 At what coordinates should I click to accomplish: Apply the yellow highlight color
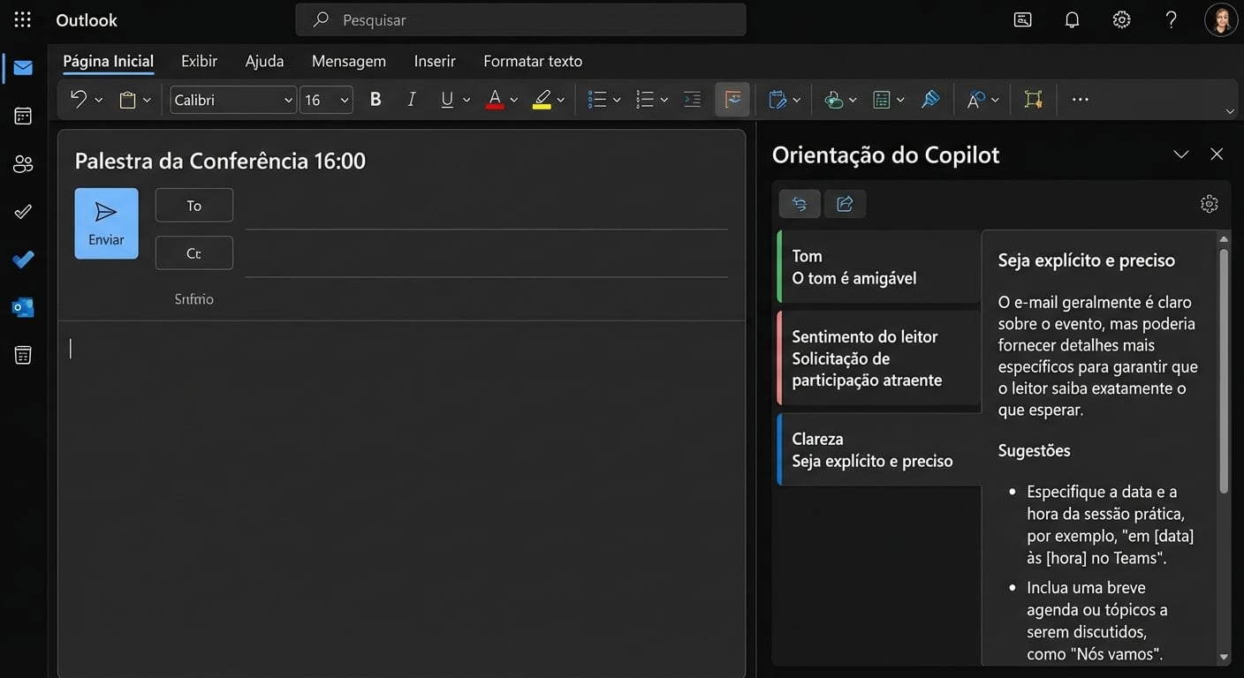coord(542,100)
